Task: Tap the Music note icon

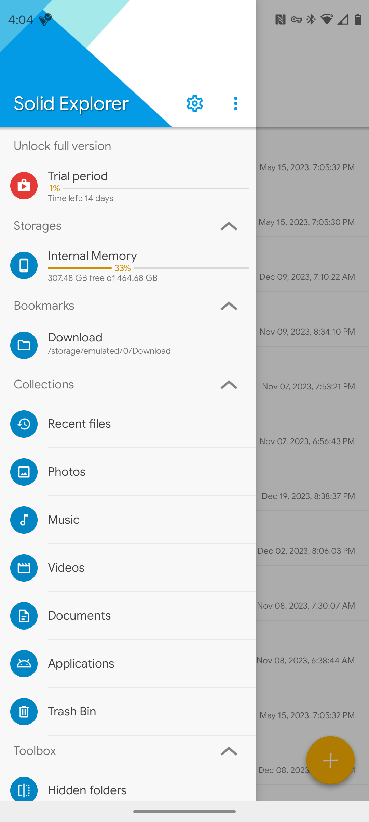Action: 24,520
